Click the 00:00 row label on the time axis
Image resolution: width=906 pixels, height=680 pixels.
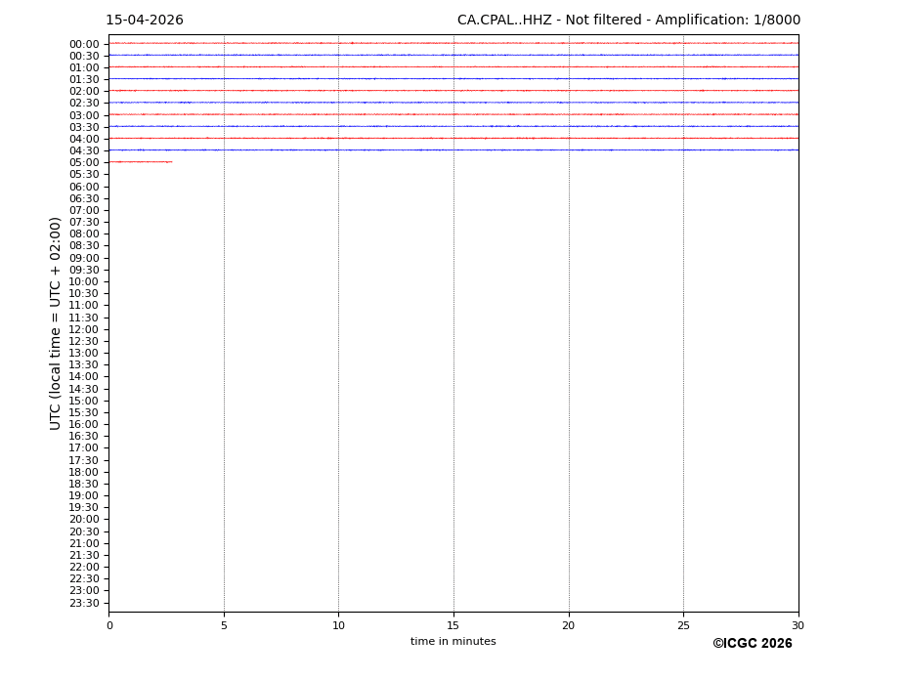click(83, 44)
